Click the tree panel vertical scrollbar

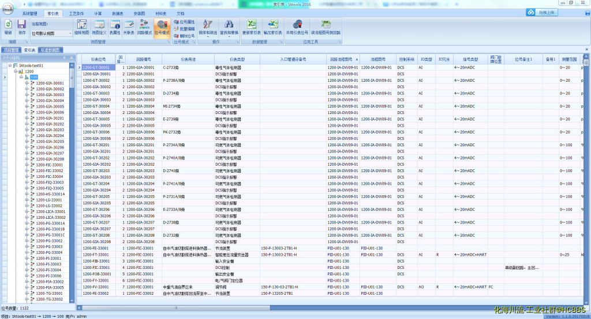(72, 182)
